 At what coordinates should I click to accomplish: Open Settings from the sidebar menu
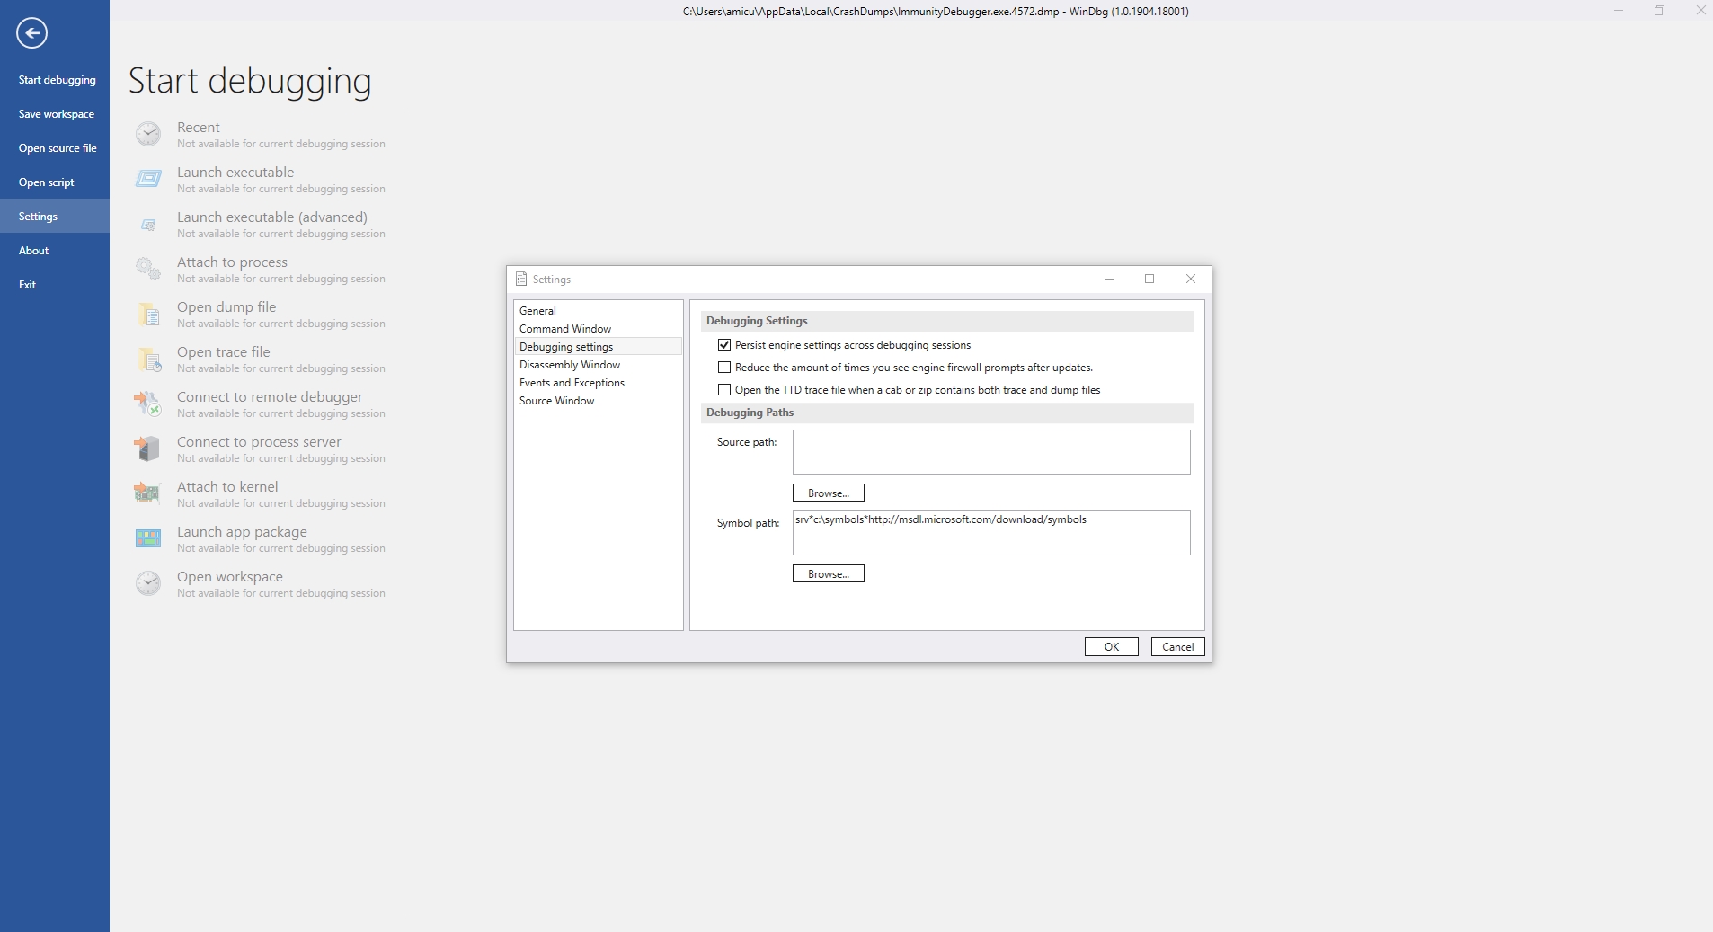tap(38, 216)
